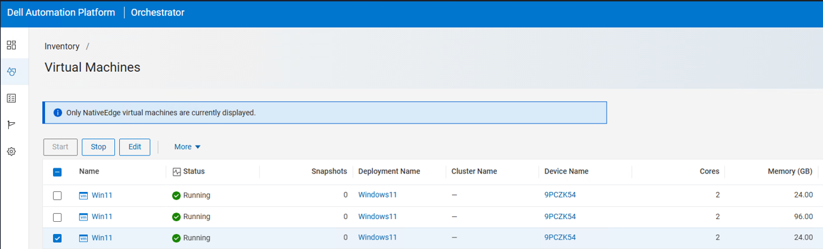823x249 pixels.
Task: Click green Running check icon in the checked row
Action: coord(176,238)
